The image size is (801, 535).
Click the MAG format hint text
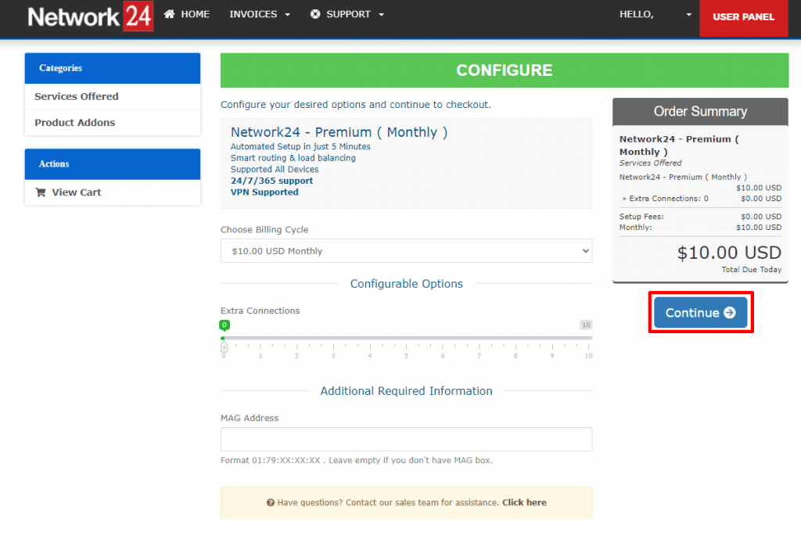(357, 461)
